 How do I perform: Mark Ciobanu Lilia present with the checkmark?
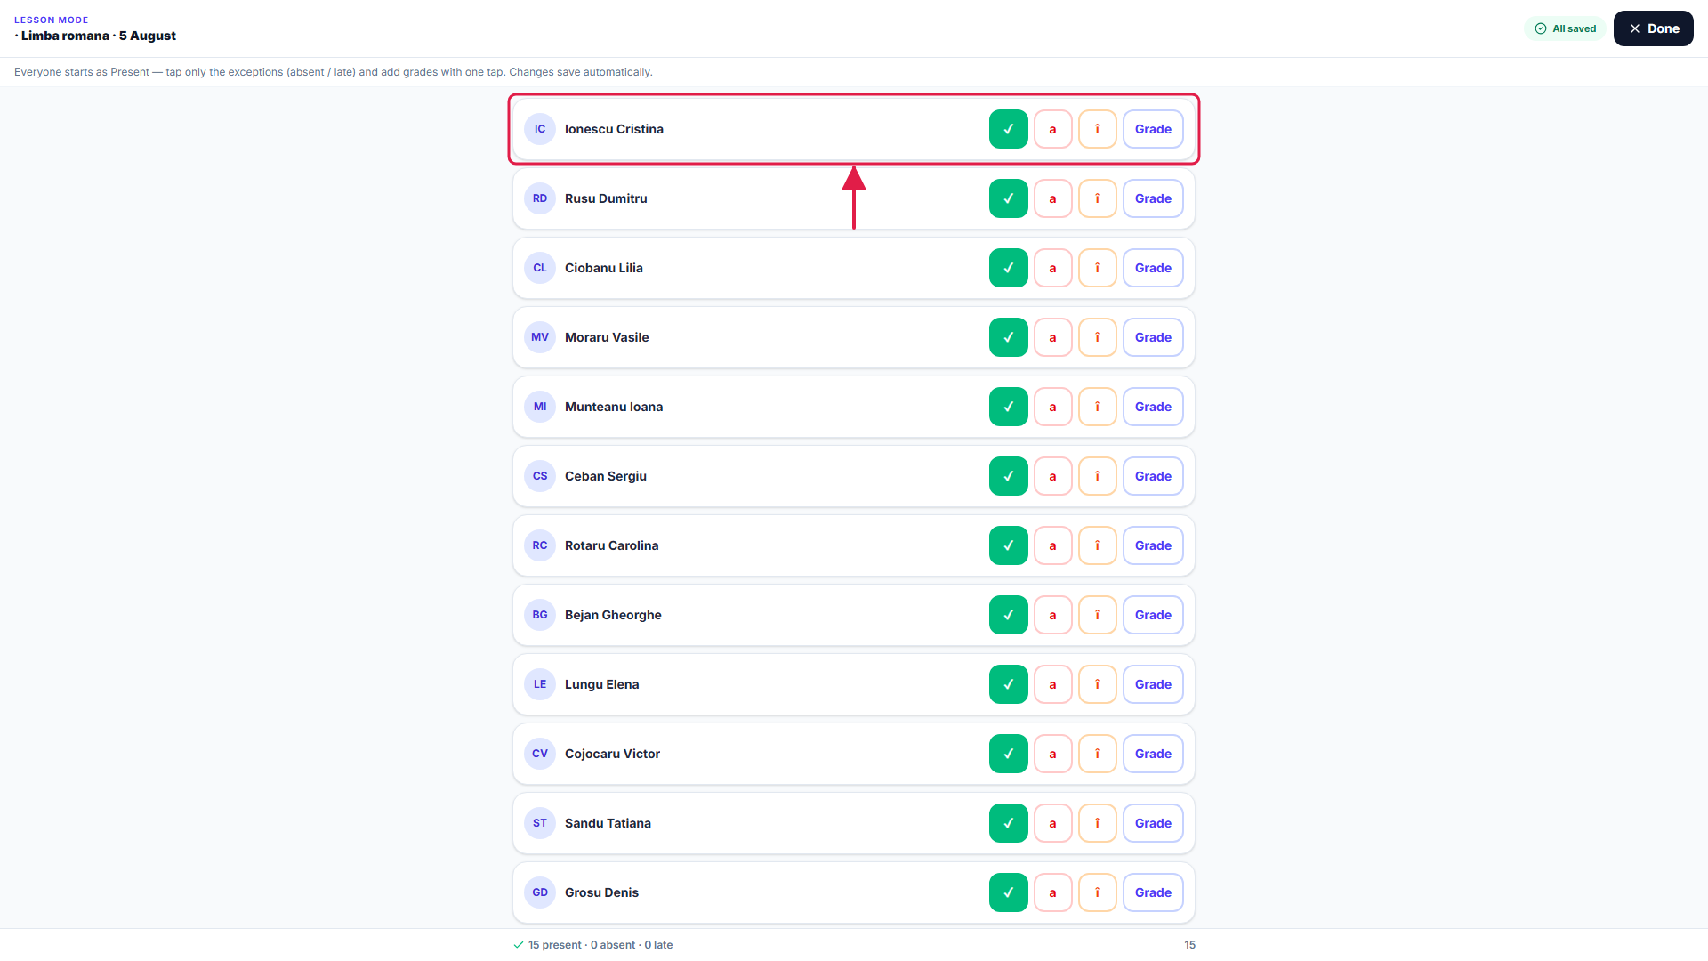1008,268
